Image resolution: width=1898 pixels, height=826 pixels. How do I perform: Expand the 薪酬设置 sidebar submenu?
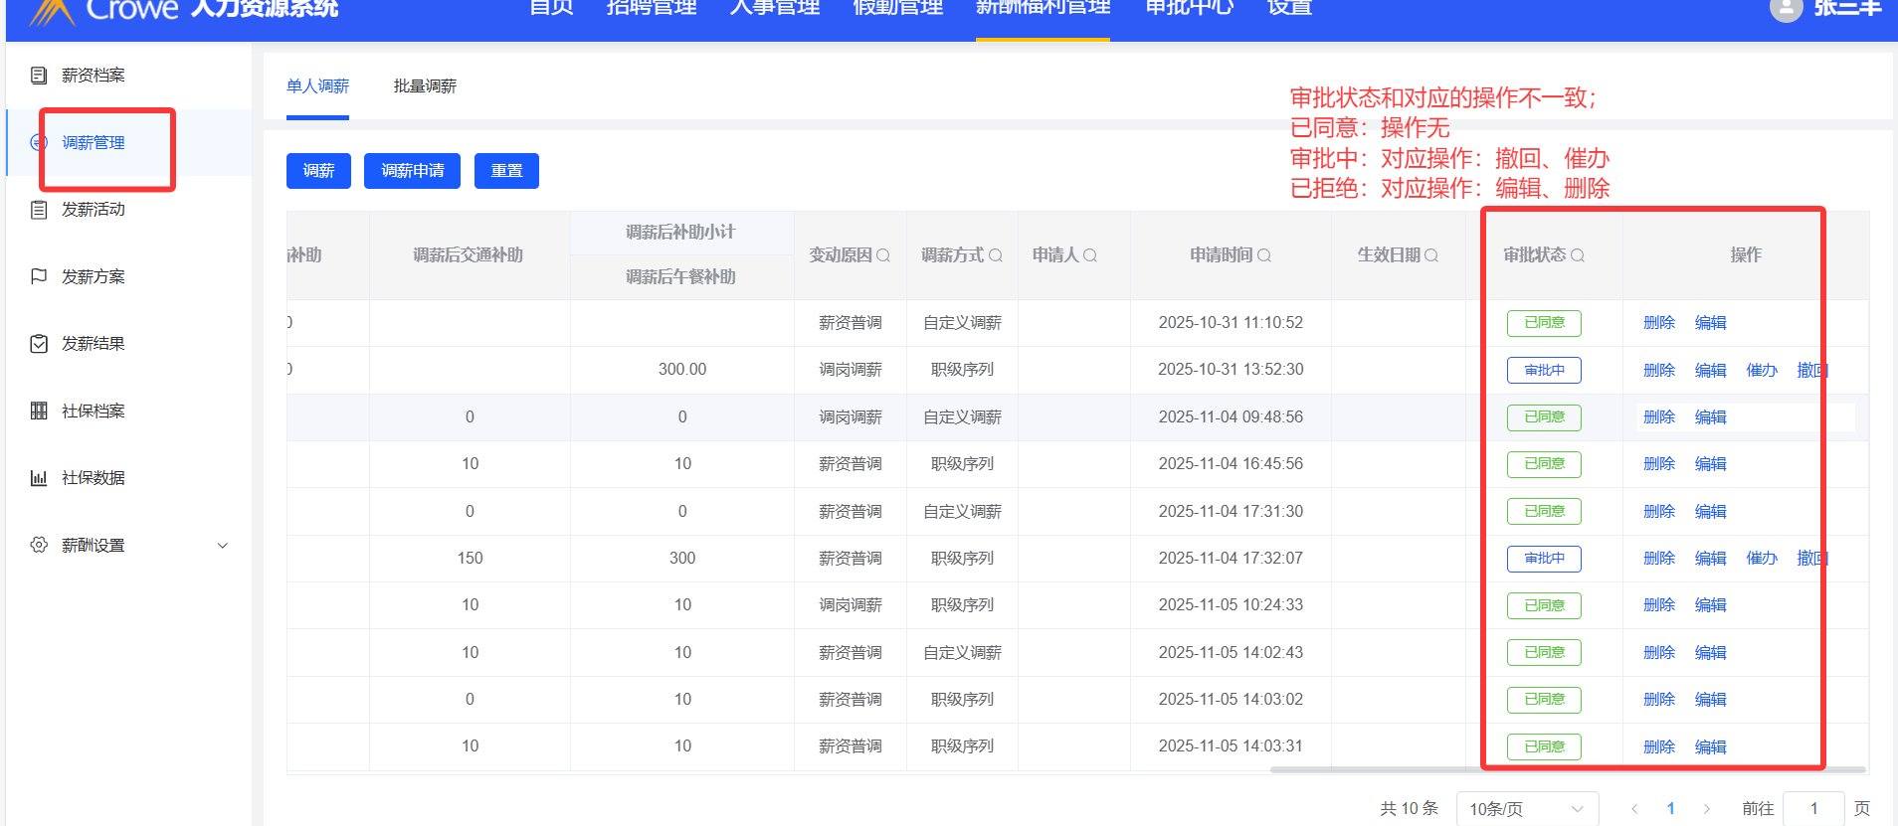(223, 546)
